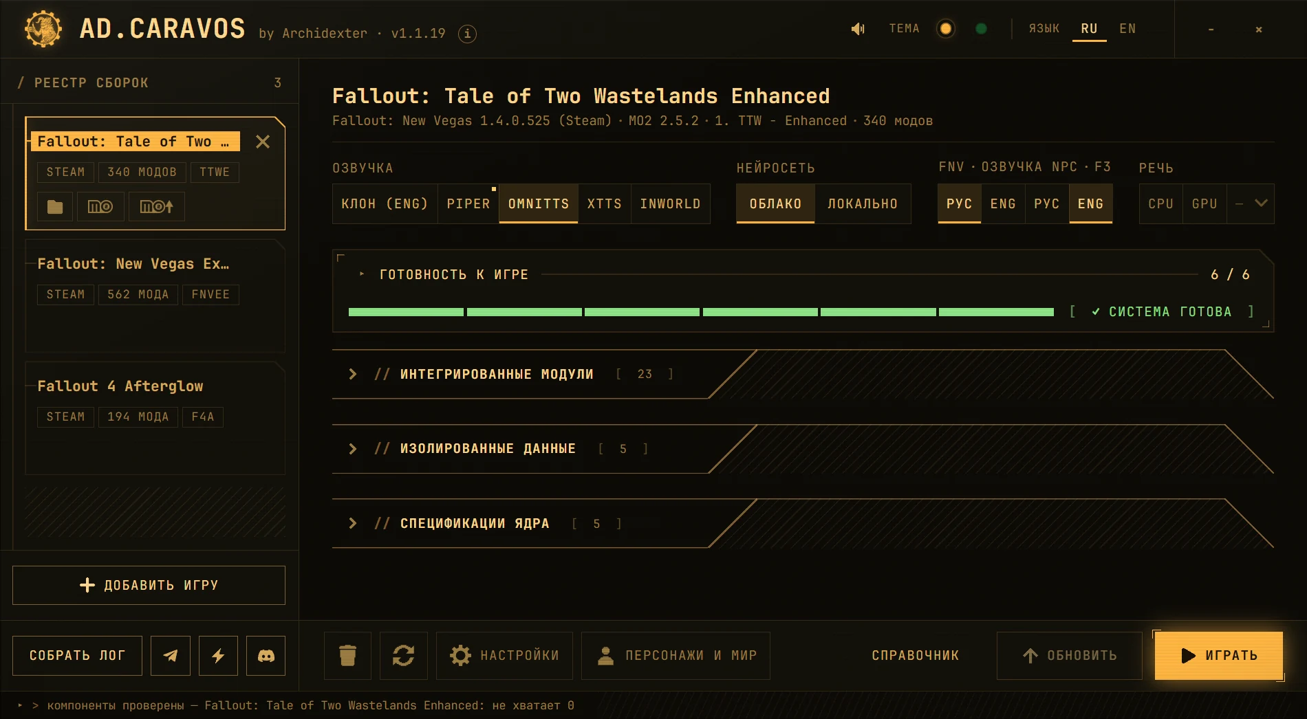
Task: Select the ЛОКАЛЬНО neural network option
Action: click(x=863, y=203)
